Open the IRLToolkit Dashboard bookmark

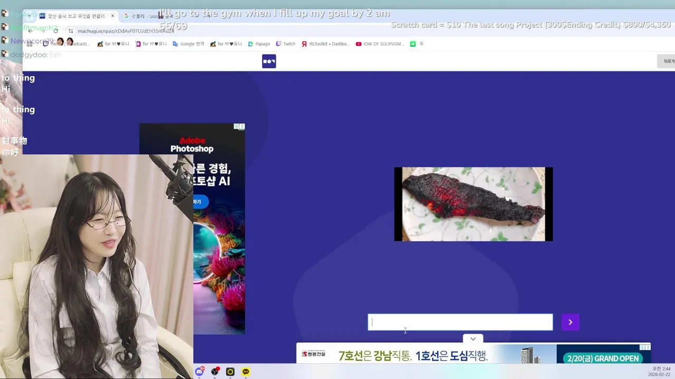pos(325,44)
